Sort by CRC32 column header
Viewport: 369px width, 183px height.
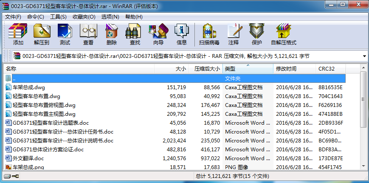330,68
